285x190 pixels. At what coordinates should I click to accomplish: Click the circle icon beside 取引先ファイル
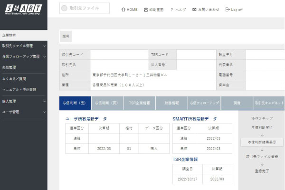point(64,9)
